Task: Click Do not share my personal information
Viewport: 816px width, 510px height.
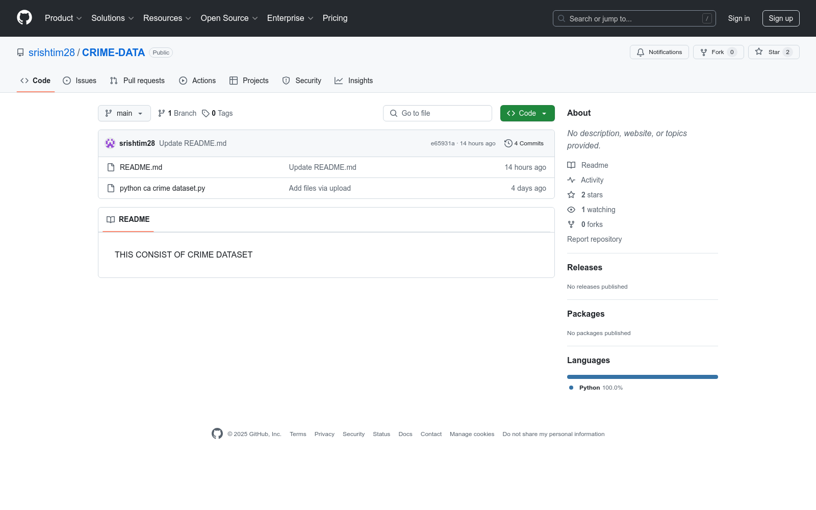Action: point(553,434)
